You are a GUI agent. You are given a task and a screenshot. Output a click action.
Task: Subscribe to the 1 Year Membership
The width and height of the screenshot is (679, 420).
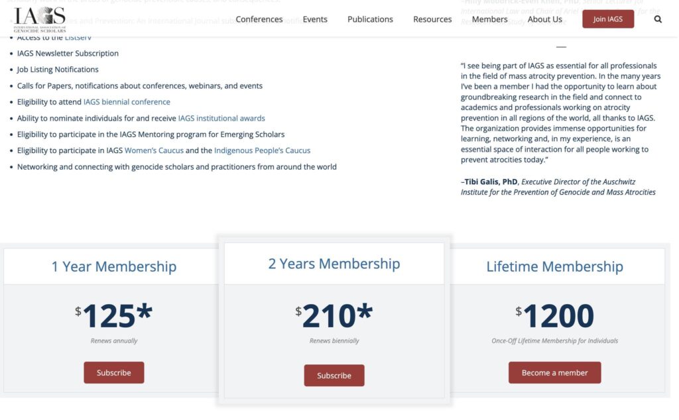[x=114, y=372]
